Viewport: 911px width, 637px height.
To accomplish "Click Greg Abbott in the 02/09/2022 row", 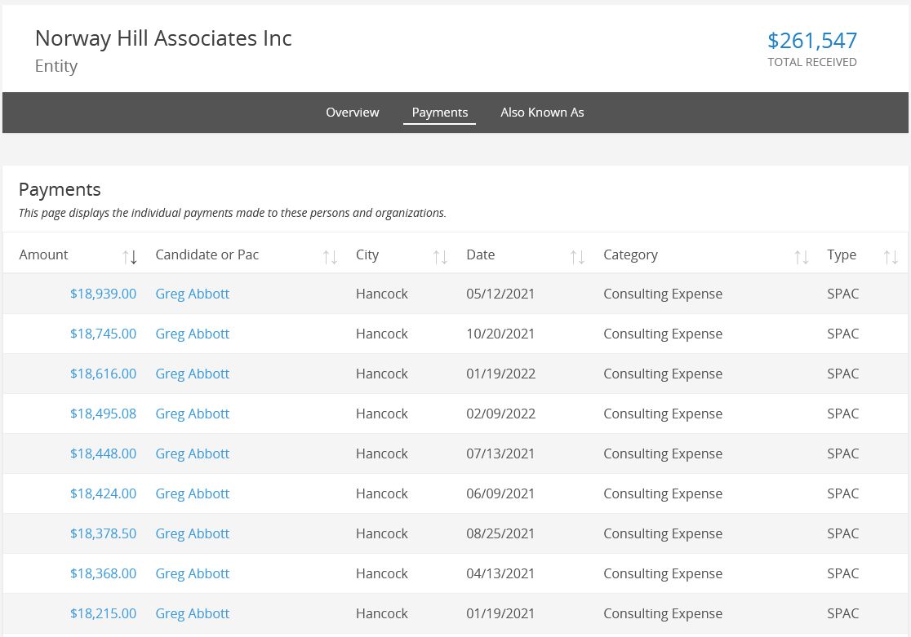I will pos(193,414).
